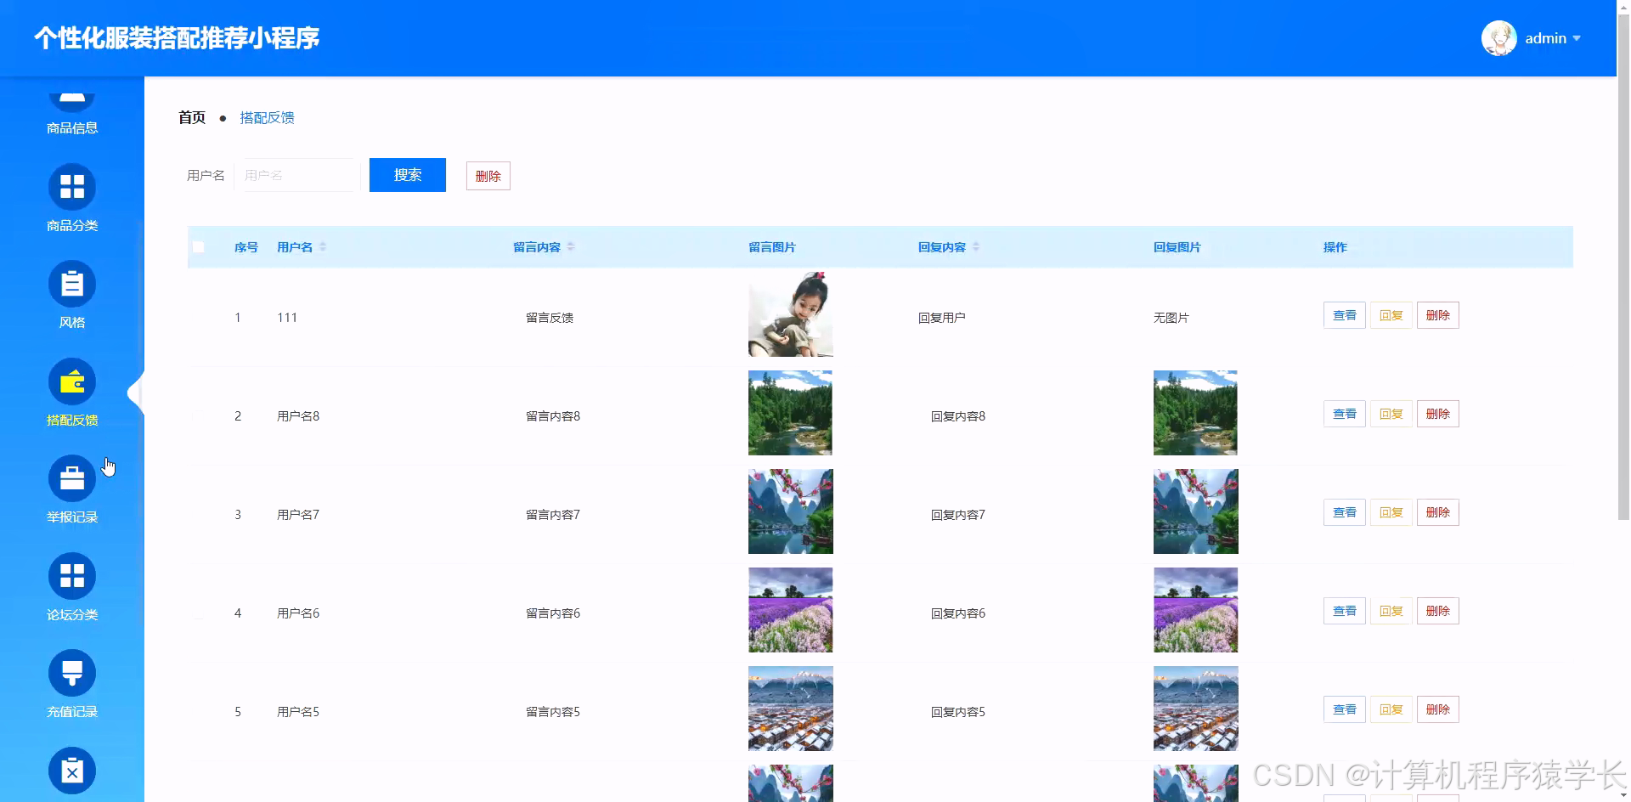Check the row checkbox for 用户名8
This screenshot has height=802, width=1631.
200,415
